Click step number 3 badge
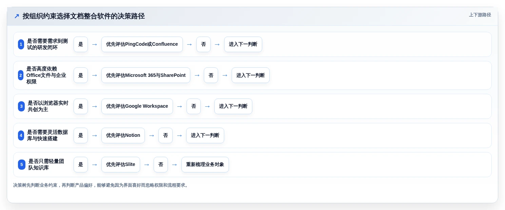 coord(21,106)
